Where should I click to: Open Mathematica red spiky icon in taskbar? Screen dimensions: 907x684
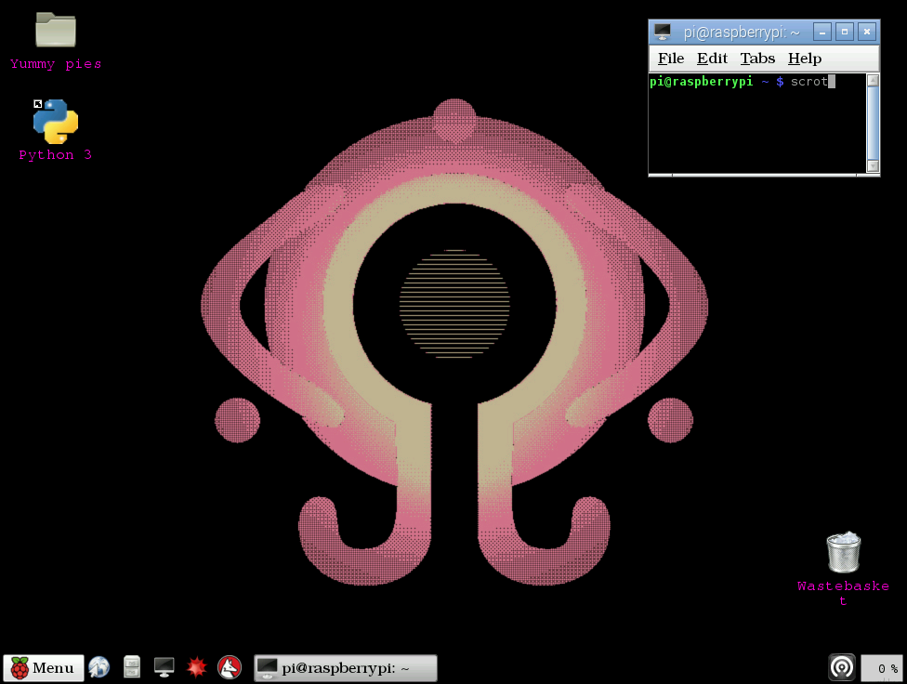point(197,667)
